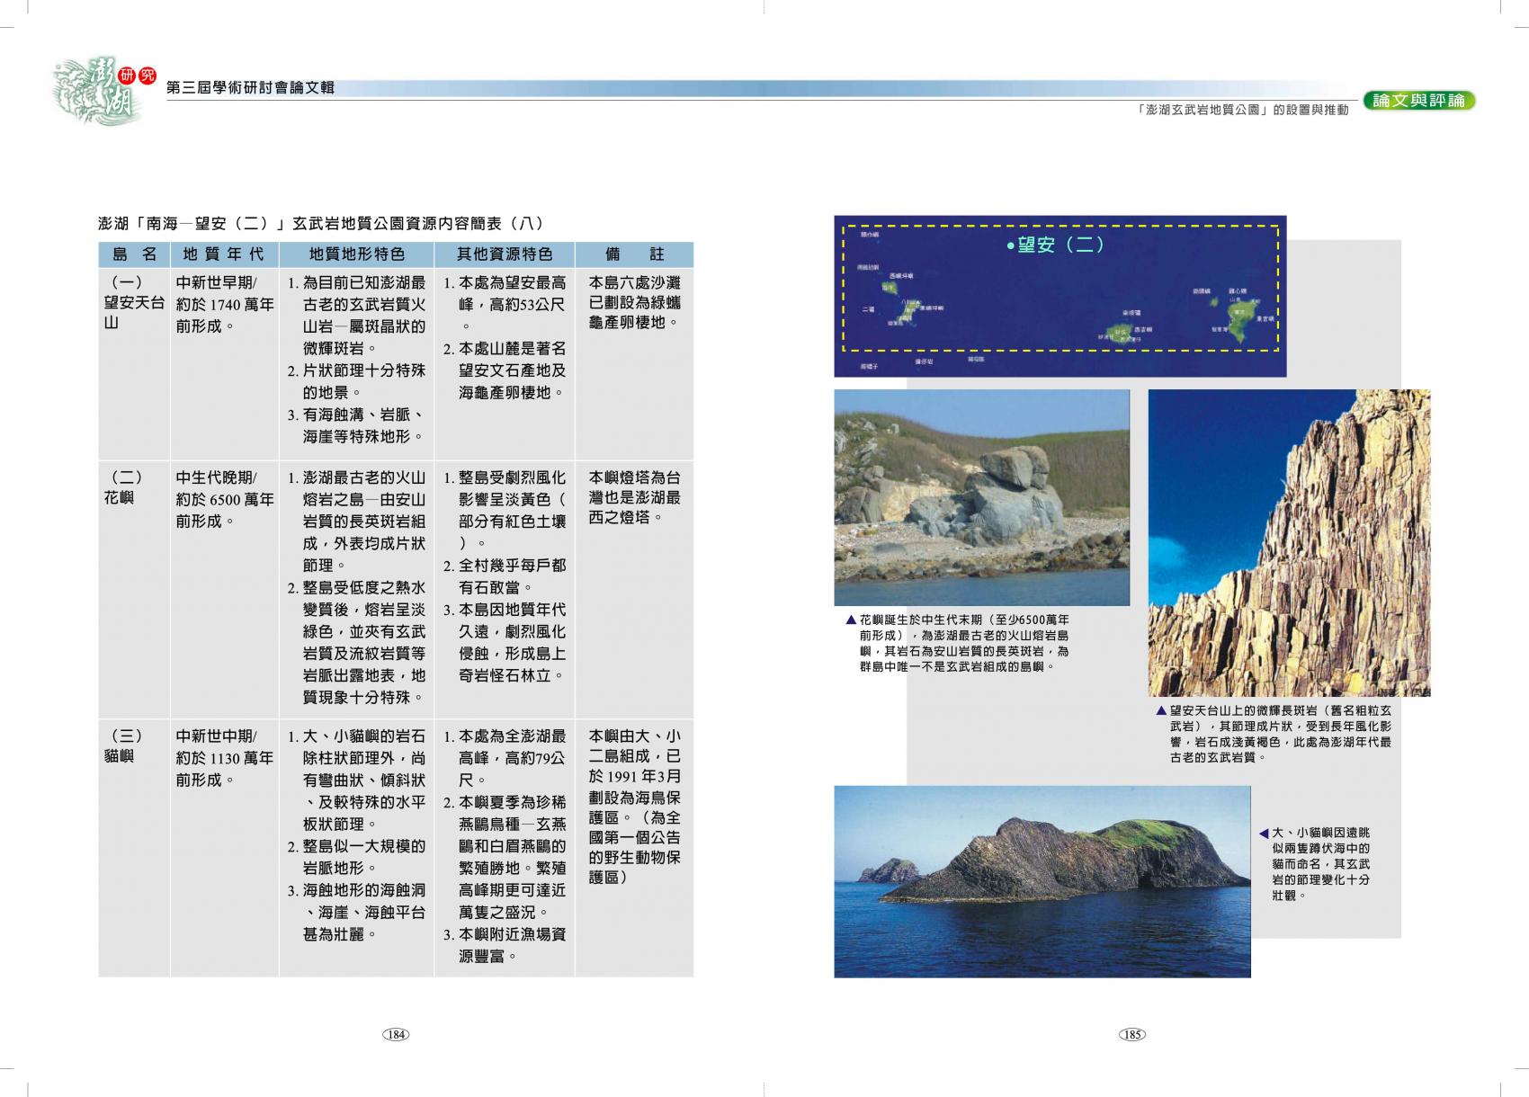Click page number 184 at bottom
Viewport: 1529px width, 1097px height.
coord(396,1034)
